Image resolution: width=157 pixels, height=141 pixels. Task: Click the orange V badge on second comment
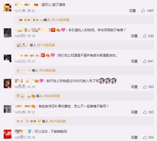53,30
